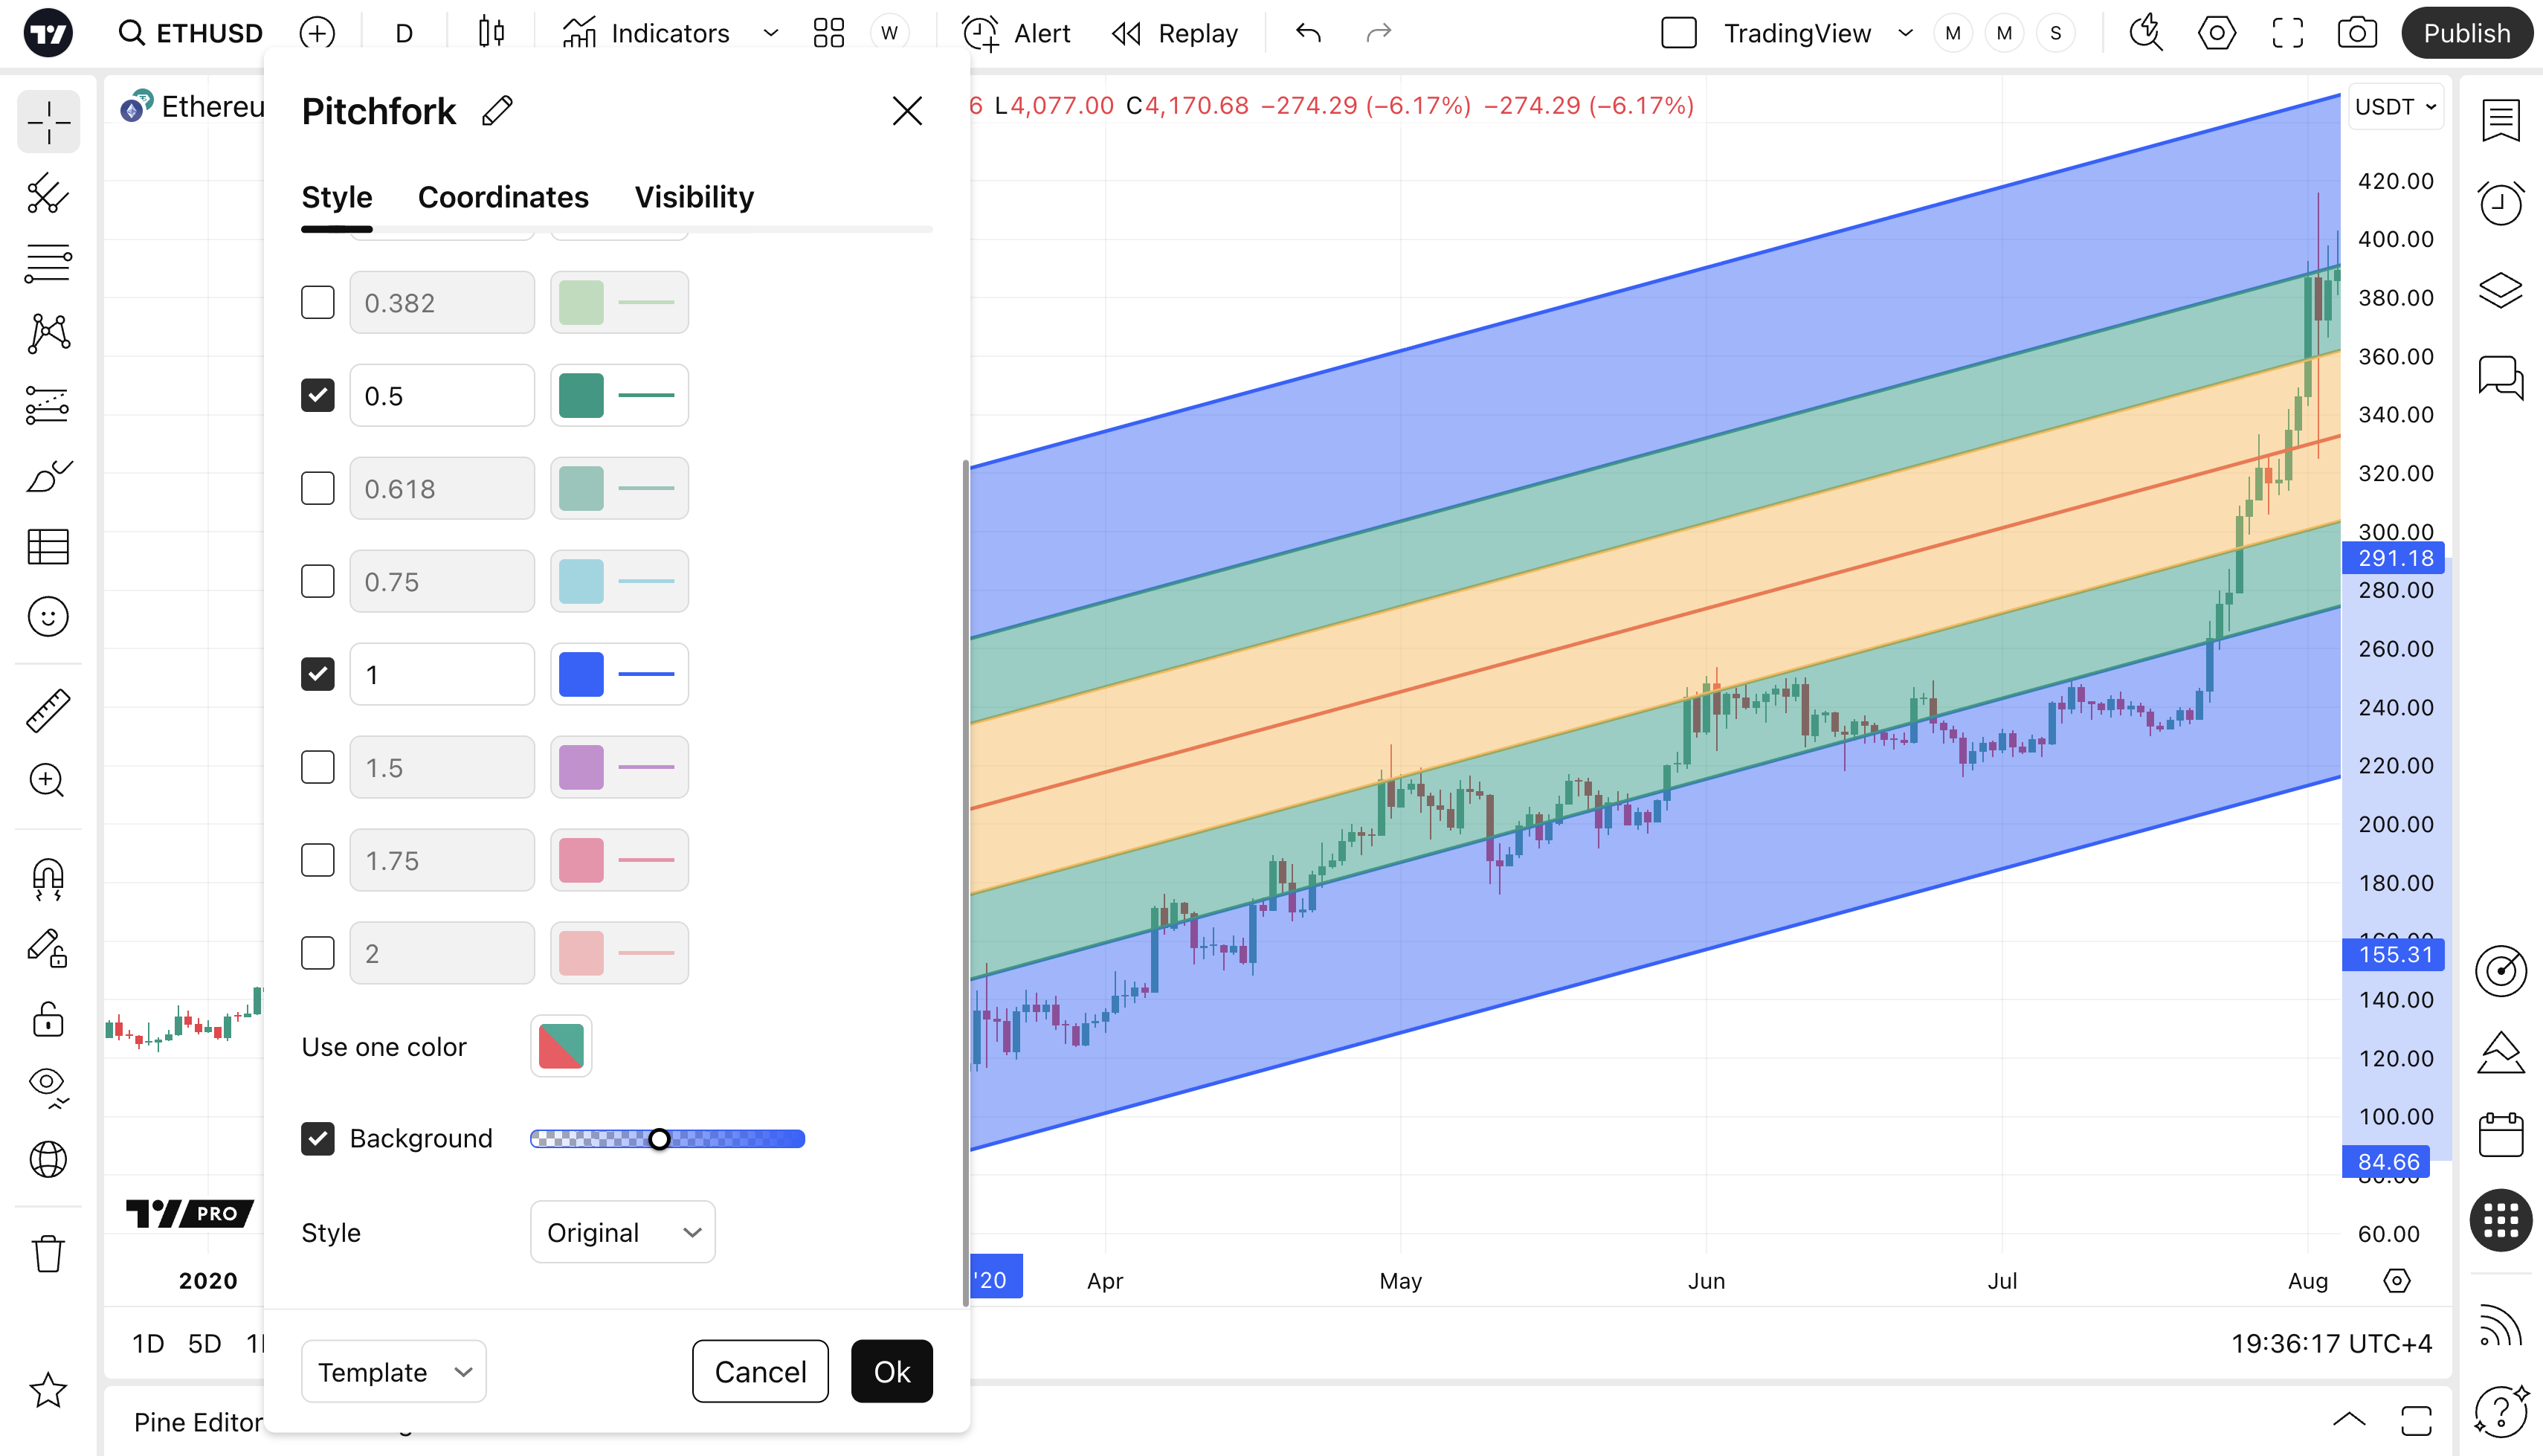Viewport: 2543px width, 1456px height.
Task: Switch to the Visibility tab
Action: pyautogui.click(x=694, y=197)
